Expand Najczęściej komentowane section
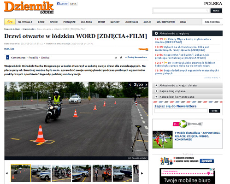Screen dimensions: 230x184 [187, 97]
